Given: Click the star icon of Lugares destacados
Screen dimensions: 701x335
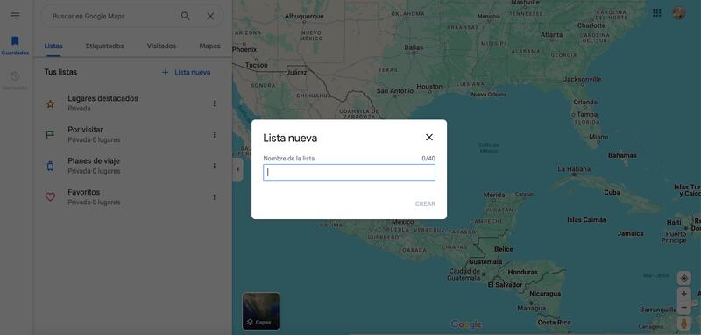Looking at the screenshot, I should pyautogui.click(x=51, y=103).
